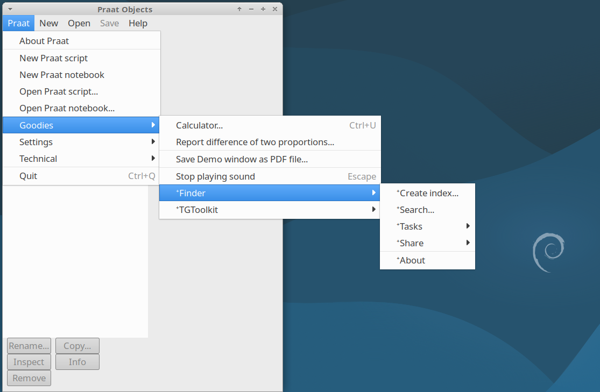The height and width of the screenshot is (392, 600).
Task: Click the Rename... button
Action: click(x=29, y=346)
